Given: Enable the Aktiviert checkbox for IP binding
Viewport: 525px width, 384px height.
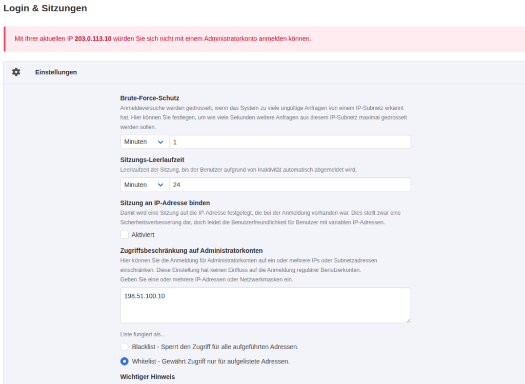Looking at the screenshot, I should pos(125,235).
